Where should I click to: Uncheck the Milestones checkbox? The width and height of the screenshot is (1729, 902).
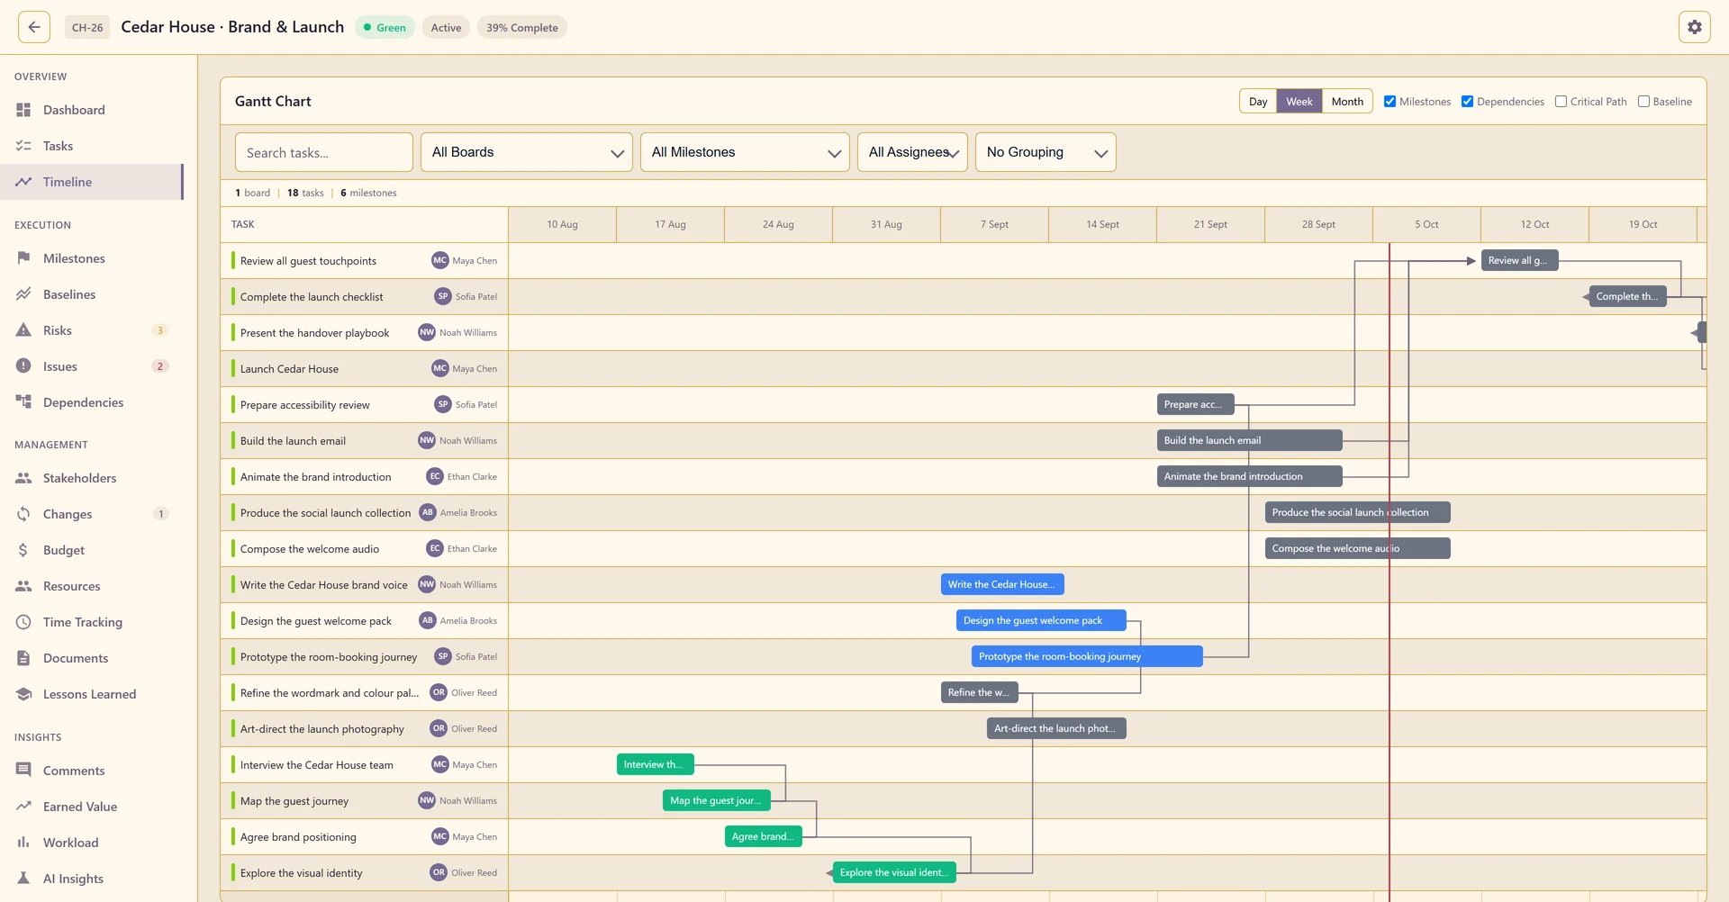coord(1390,102)
